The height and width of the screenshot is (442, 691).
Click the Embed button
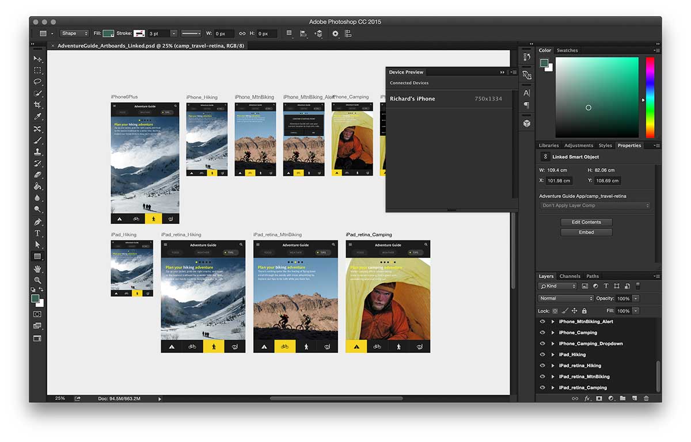[x=586, y=233]
